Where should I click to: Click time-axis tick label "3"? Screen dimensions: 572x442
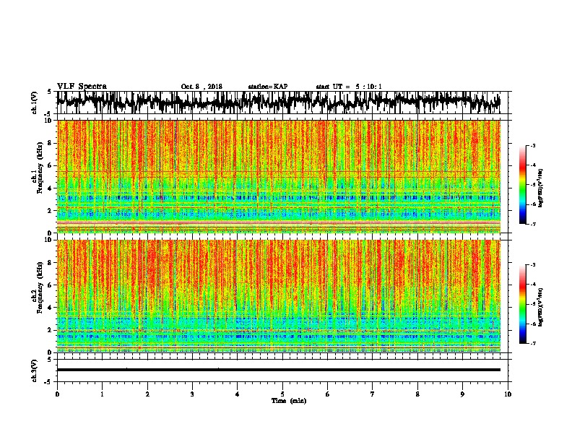[x=192, y=394]
